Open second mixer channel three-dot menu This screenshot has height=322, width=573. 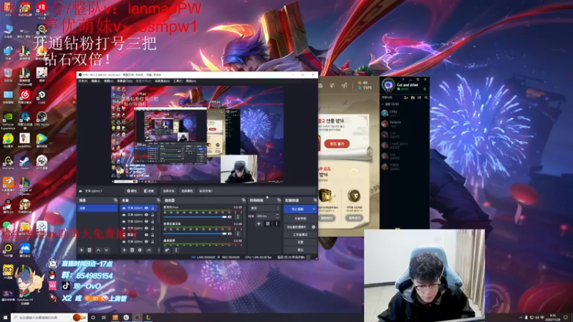tap(238, 234)
